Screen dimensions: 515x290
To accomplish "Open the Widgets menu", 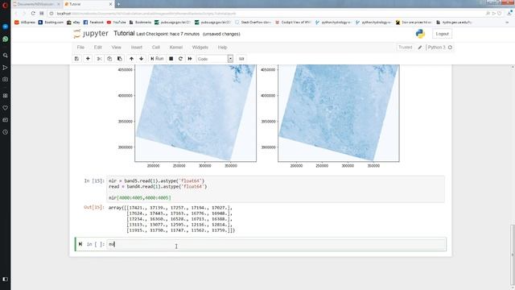I will (x=200, y=48).
